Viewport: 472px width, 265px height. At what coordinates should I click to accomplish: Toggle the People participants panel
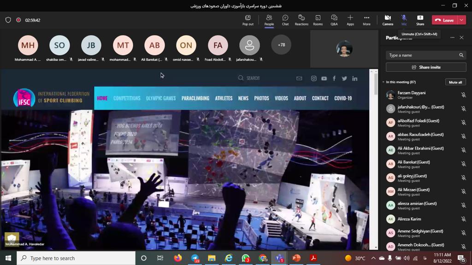269,20
